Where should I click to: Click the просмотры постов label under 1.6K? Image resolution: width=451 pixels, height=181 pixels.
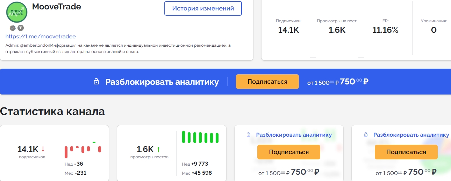tap(149, 157)
